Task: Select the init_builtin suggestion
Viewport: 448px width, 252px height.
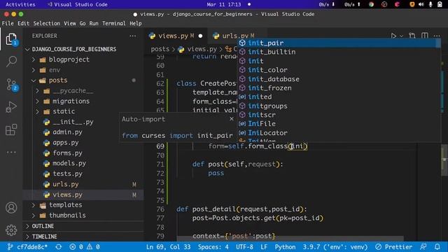Action: click(x=339, y=52)
